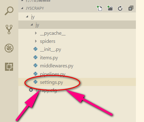Open pipelines.py file
This screenshot has height=122, width=144.
53,74
